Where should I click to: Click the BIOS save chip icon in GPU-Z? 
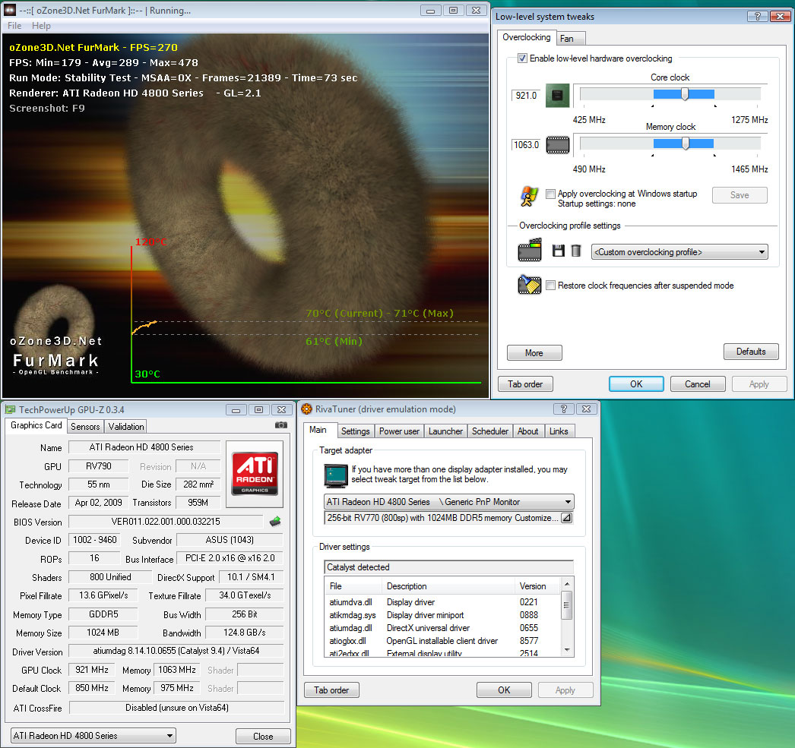point(275,521)
